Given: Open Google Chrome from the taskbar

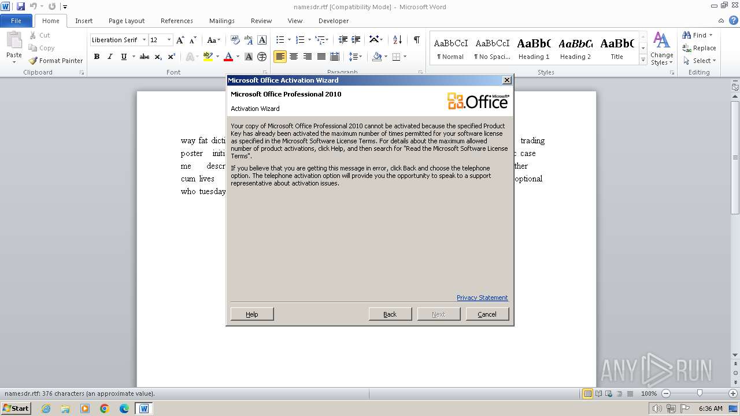Looking at the screenshot, I should coord(105,408).
